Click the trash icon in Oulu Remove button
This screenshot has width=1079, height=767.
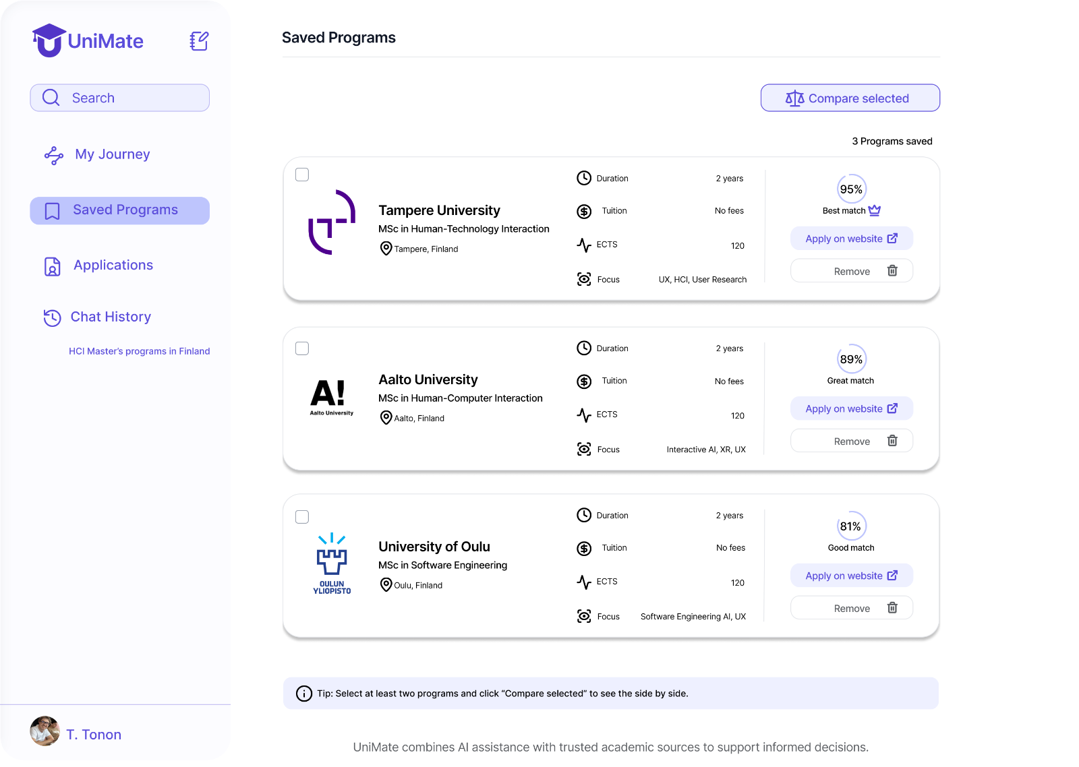(892, 607)
